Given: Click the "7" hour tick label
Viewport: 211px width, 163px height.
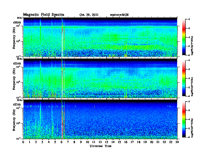Looking at the screenshot, I should 68,142.
